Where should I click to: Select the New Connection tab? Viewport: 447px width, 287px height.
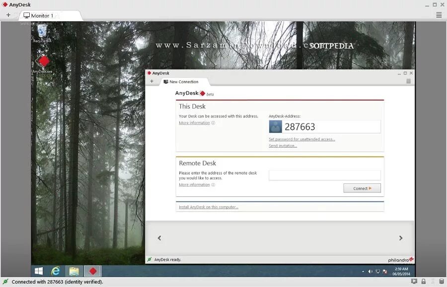(184, 82)
